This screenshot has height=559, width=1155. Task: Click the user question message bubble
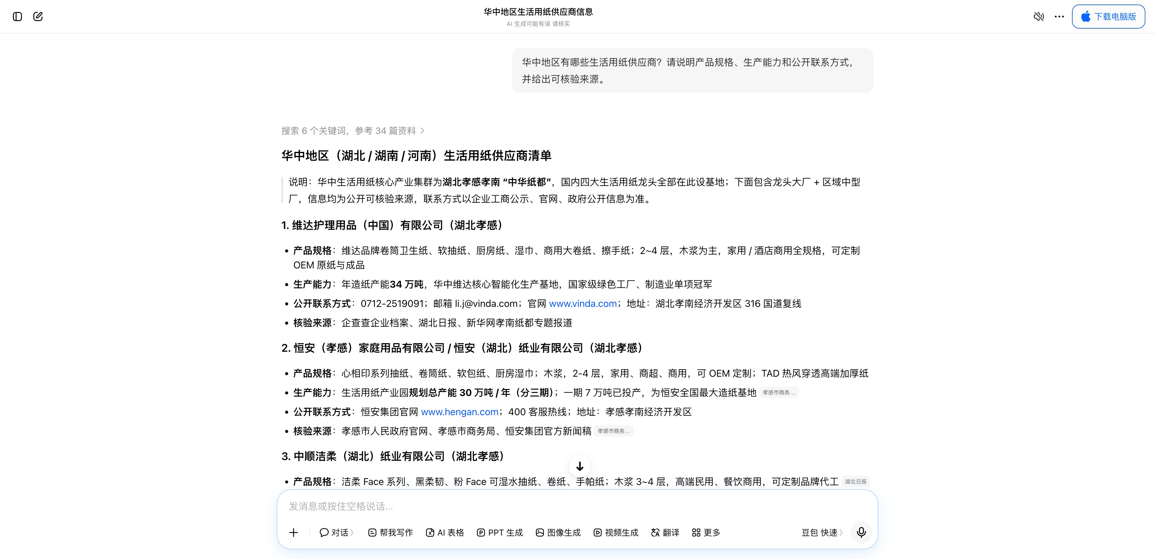click(x=692, y=70)
